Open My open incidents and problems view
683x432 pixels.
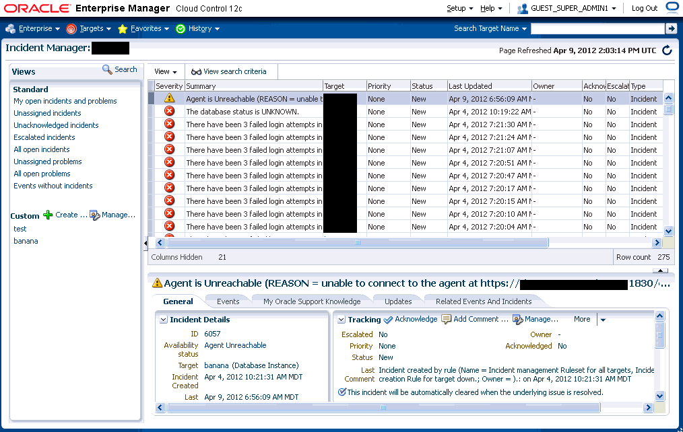tap(65, 101)
